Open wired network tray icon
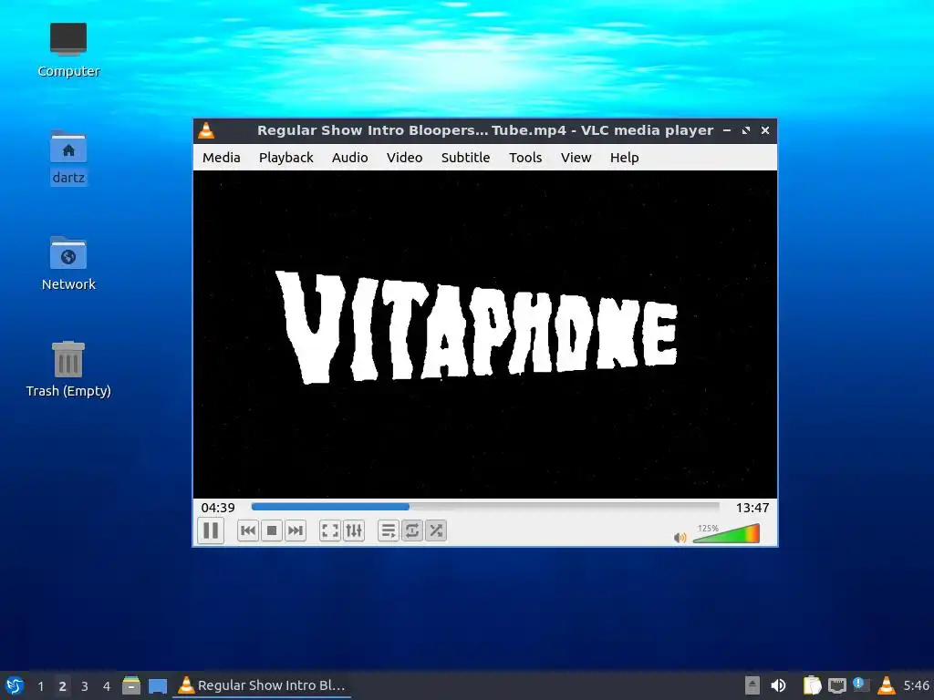 [837, 685]
